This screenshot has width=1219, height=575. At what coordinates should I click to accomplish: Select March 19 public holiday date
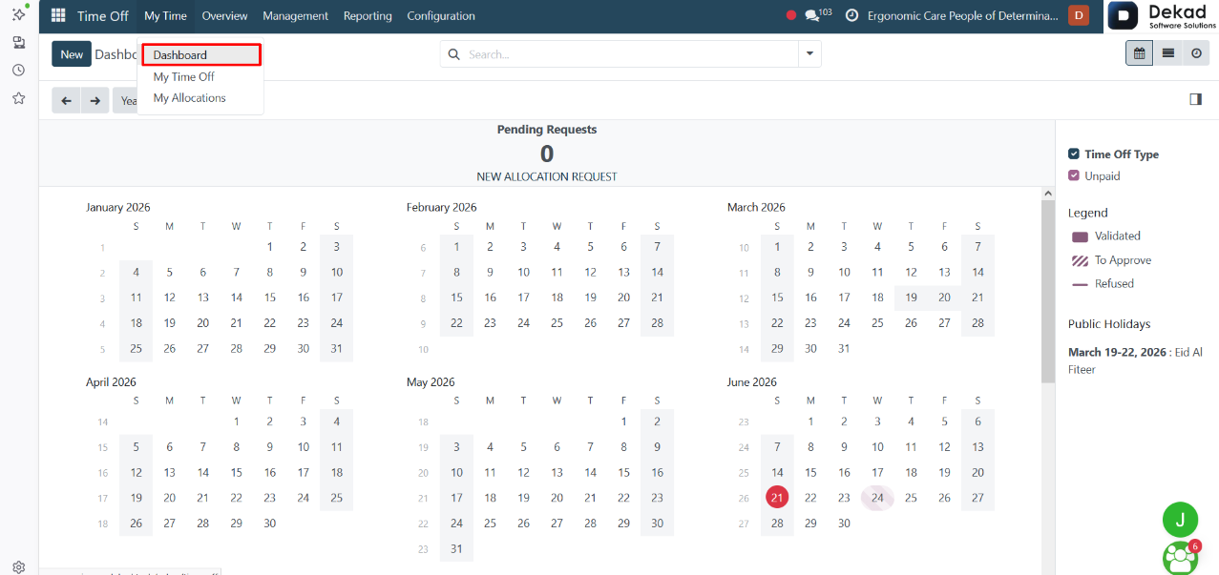tap(911, 298)
